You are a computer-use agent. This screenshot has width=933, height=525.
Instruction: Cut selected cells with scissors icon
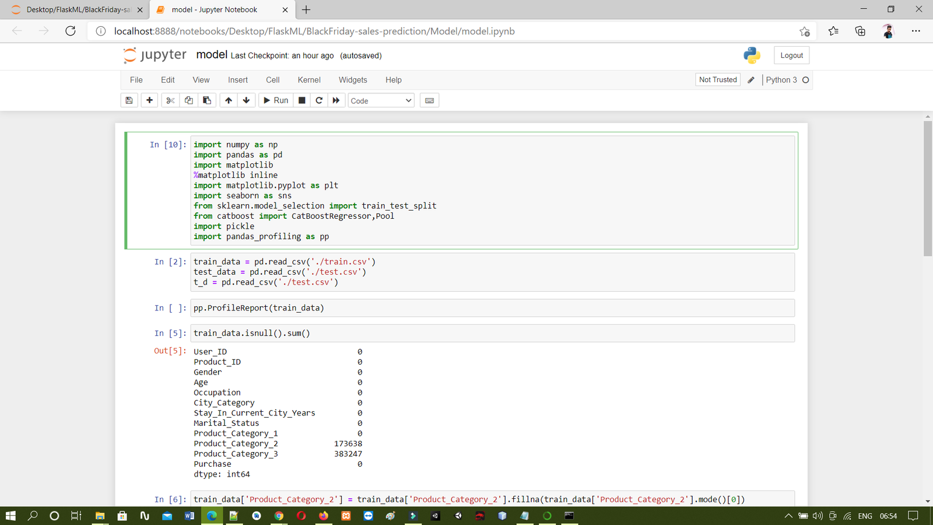pos(170,100)
